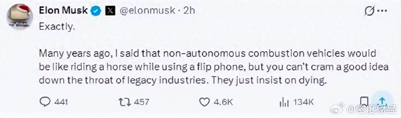Click the 457 reposts count
Screen dimensions: 401x118
(141, 102)
